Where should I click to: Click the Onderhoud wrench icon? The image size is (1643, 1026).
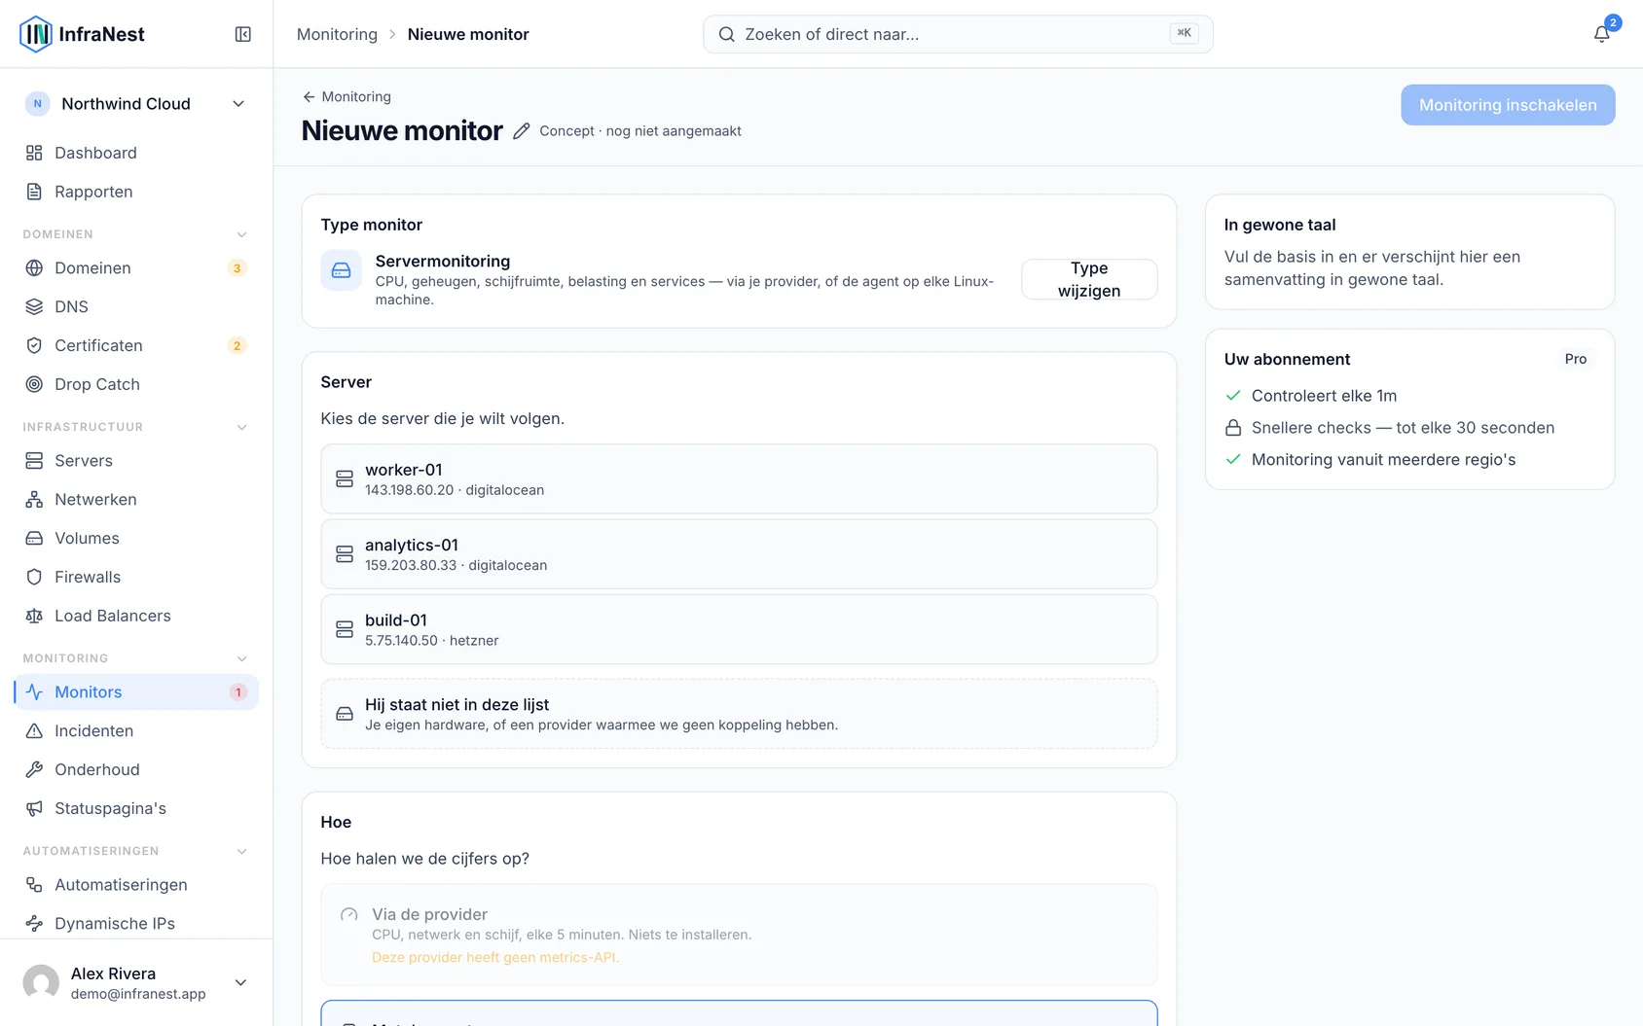pos(34,769)
